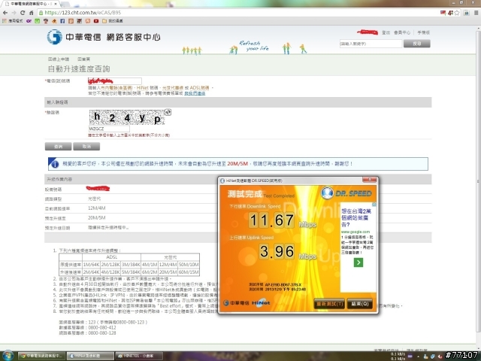Open the browser home page
Screen dimensions: 481x361
point(31,13)
